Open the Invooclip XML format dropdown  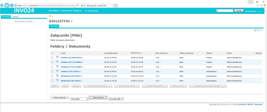(116, 99)
